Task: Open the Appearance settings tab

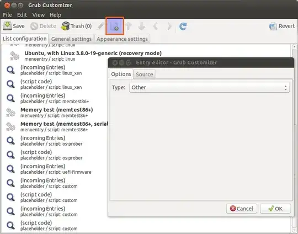Action: (x=122, y=39)
